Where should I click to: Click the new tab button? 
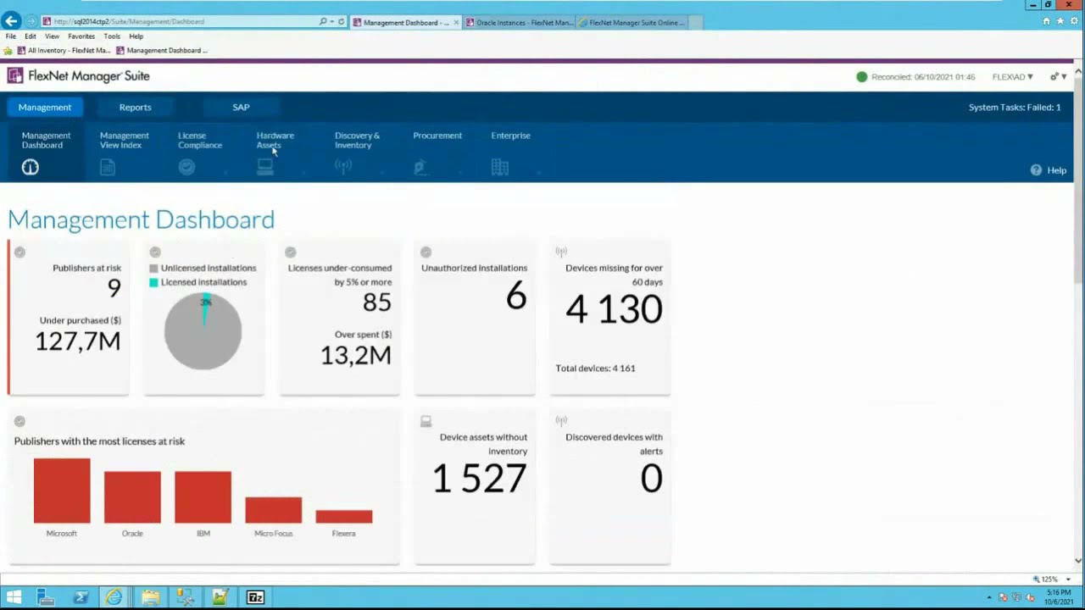point(695,23)
